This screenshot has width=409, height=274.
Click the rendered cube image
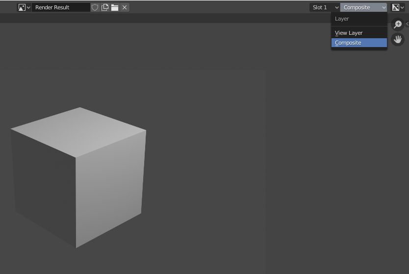click(x=78, y=177)
